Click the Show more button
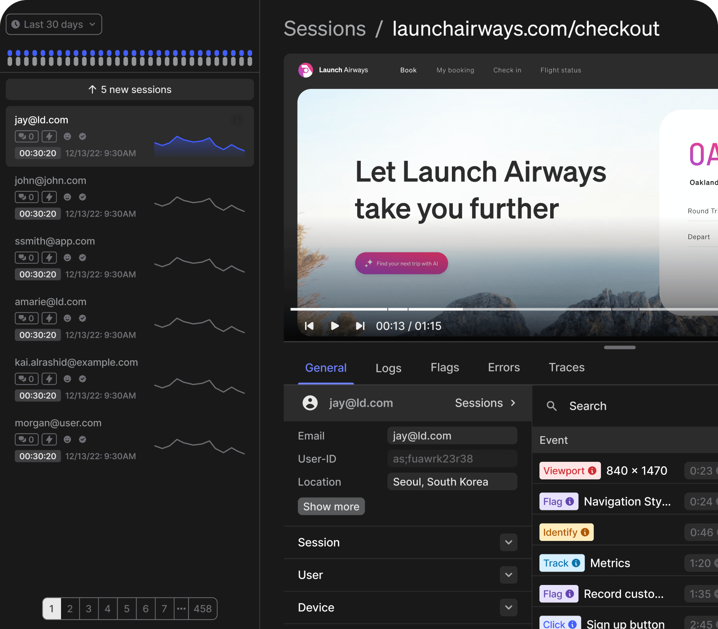 (331, 506)
